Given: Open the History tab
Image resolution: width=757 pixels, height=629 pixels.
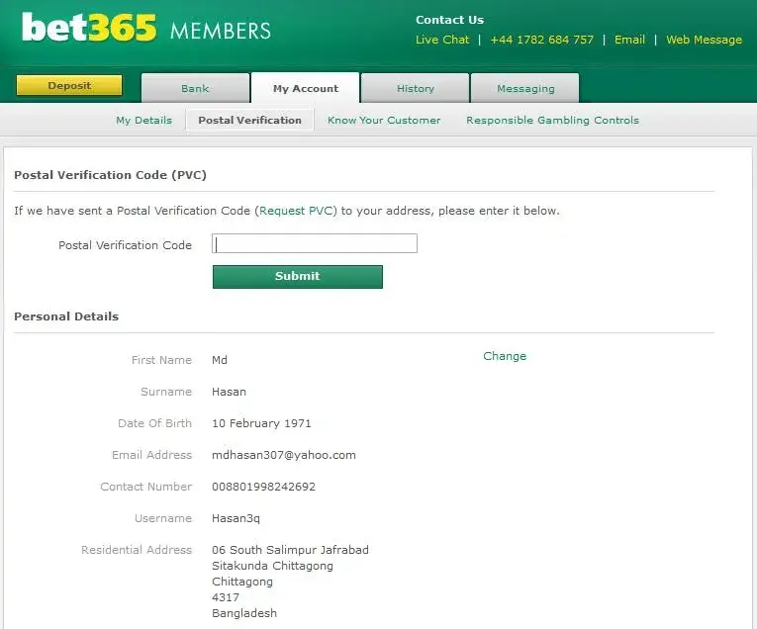Looking at the screenshot, I should click(x=415, y=88).
